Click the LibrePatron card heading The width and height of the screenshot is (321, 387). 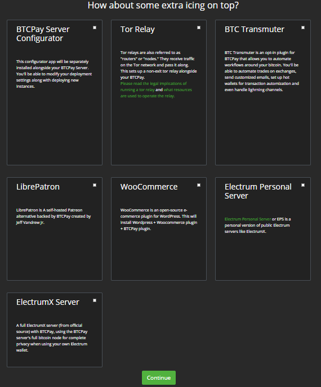click(38, 187)
